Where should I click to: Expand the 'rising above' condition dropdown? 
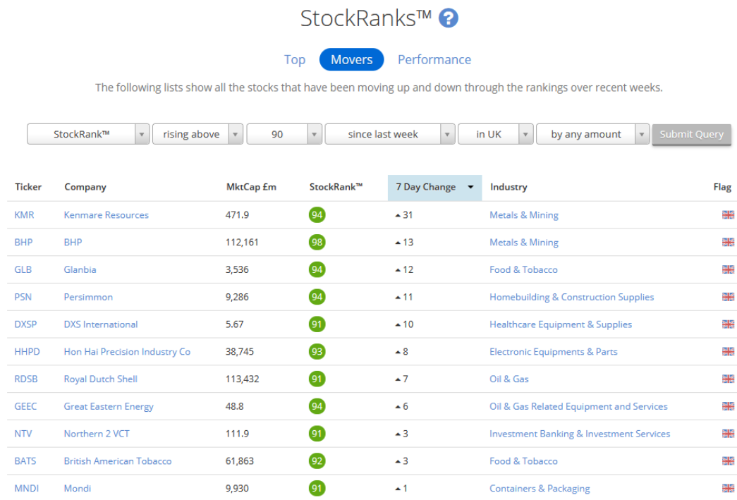click(198, 134)
